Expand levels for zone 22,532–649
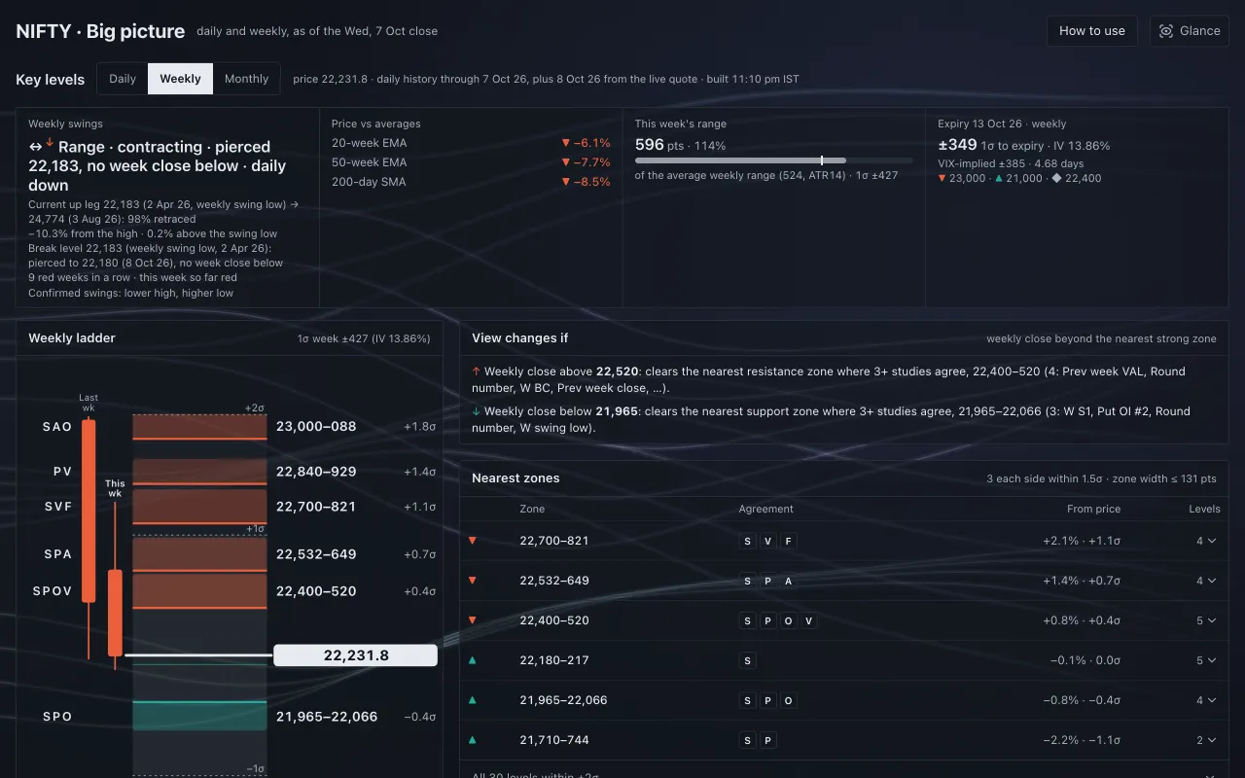 coord(1206,581)
